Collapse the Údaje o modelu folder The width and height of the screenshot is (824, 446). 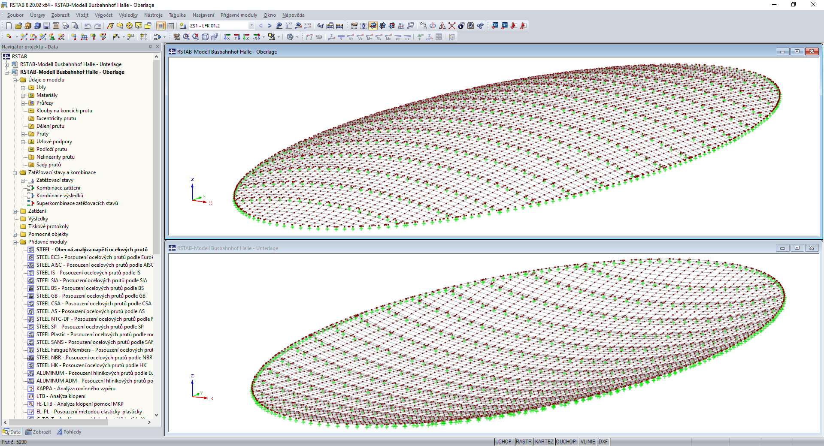point(15,80)
